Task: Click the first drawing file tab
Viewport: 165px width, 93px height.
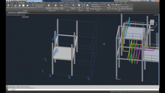Action: tap(12, 13)
